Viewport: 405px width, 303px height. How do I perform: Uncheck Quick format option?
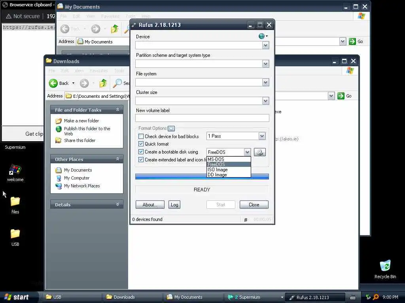[141, 144]
